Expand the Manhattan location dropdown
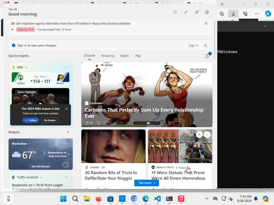Screen dimensions: 274x205 point(29,144)
